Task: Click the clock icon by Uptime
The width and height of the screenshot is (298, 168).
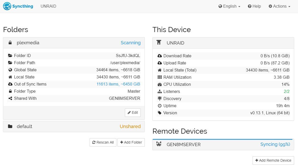Action: (160, 106)
